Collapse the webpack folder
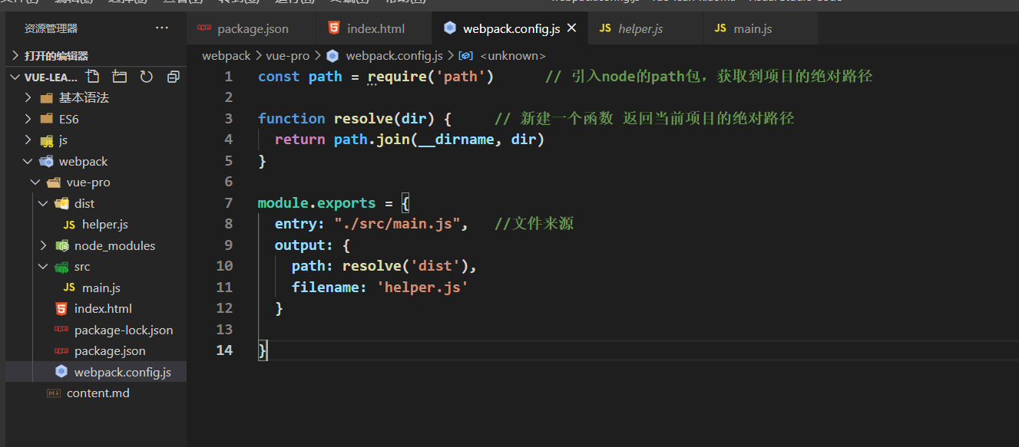The height and width of the screenshot is (447, 1019). click(x=28, y=161)
